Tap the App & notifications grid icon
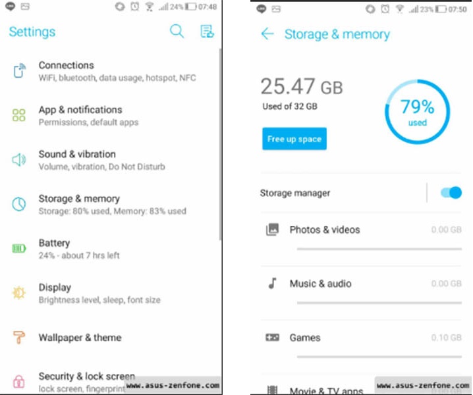 coord(18,115)
